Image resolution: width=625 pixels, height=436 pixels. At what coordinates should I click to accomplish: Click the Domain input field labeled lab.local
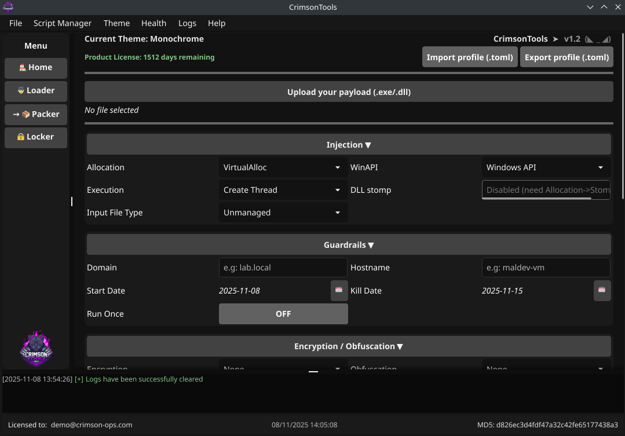pyautogui.click(x=283, y=268)
